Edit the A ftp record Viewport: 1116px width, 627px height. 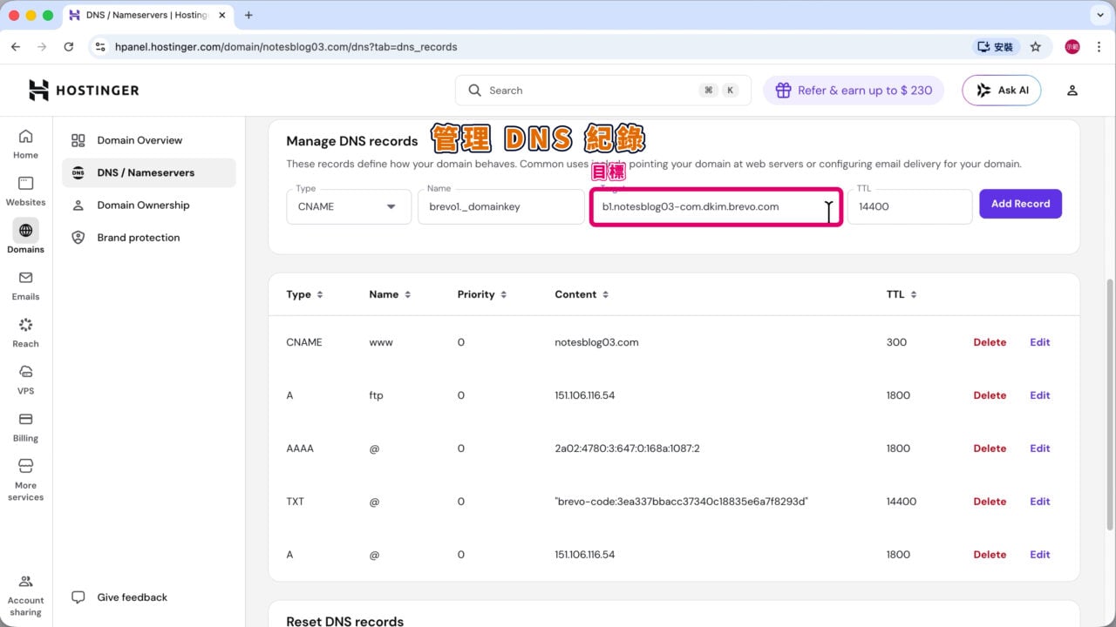pyautogui.click(x=1040, y=395)
